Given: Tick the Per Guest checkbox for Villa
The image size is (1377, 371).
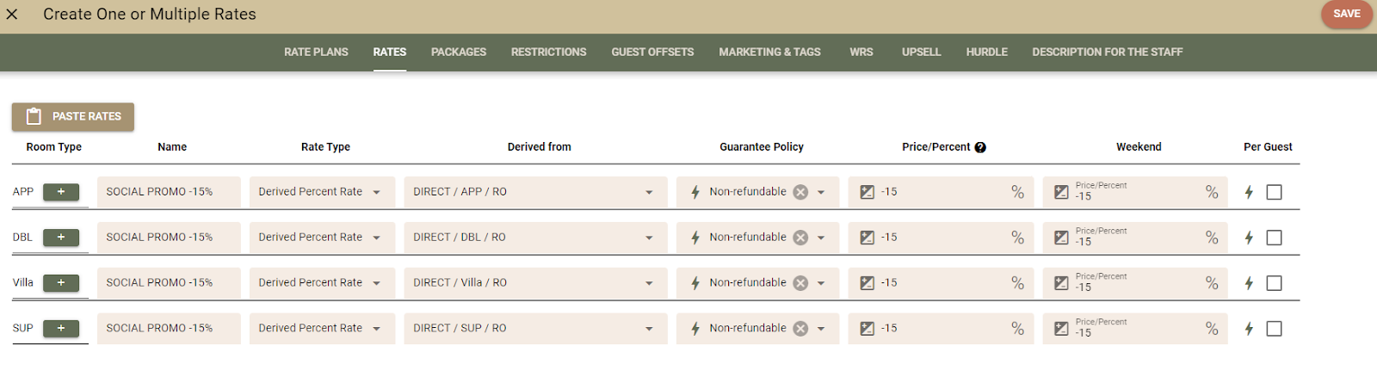Looking at the screenshot, I should (x=1274, y=283).
